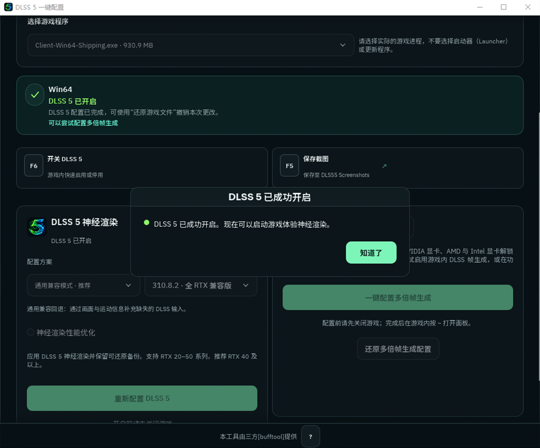Minimize the DLSS 5 一键配置 window
Image resolution: width=540 pixels, height=448 pixels.
pyautogui.click(x=480, y=7)
